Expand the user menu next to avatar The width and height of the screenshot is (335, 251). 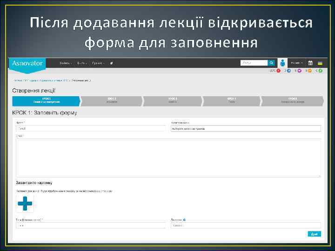[x=297, y=63]
